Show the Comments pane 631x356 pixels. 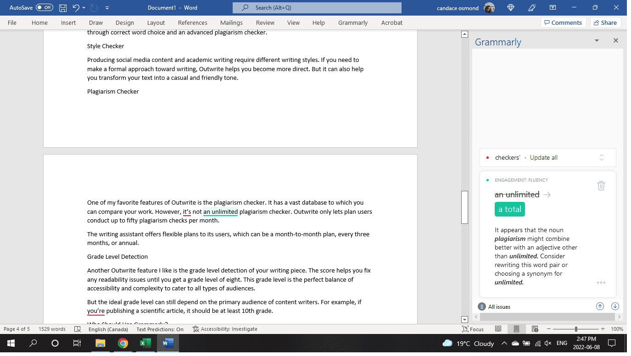click(x=563, y=22)
